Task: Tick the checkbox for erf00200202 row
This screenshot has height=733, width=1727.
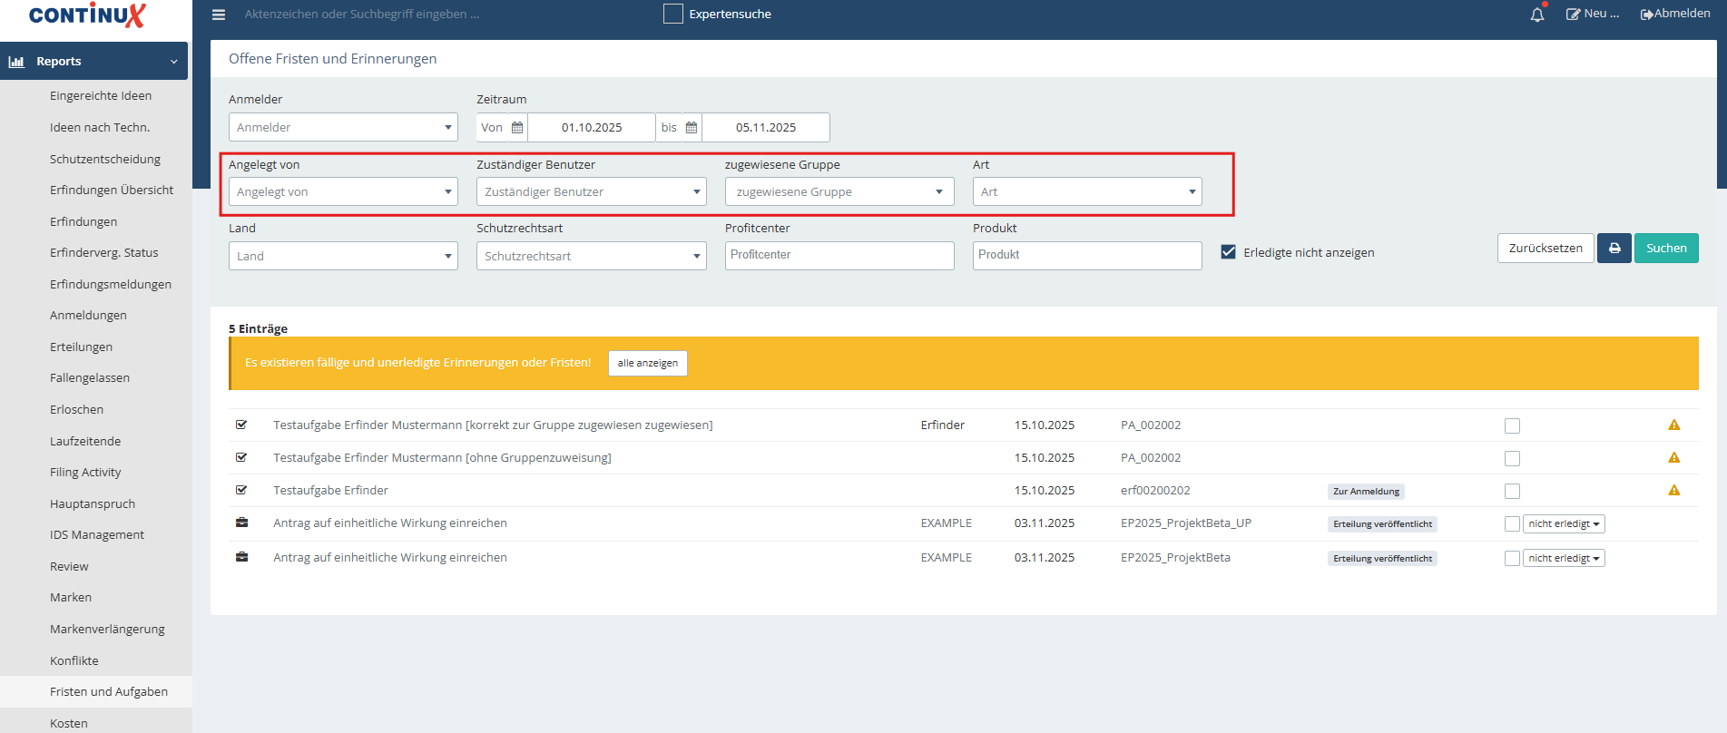Action: pos(1512,491)
